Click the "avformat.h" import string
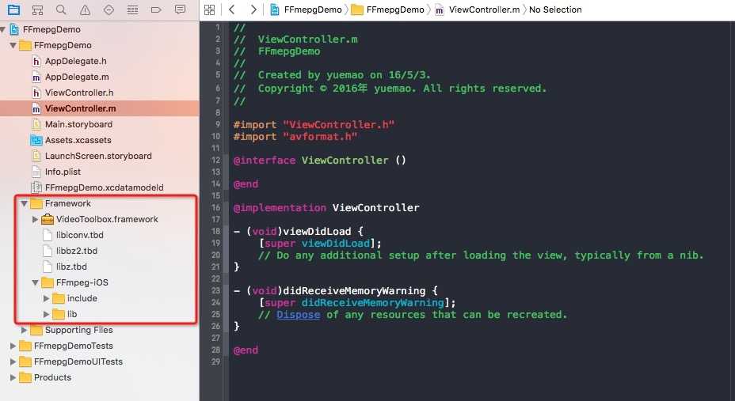The image size is (735, 401). [320, 137]
